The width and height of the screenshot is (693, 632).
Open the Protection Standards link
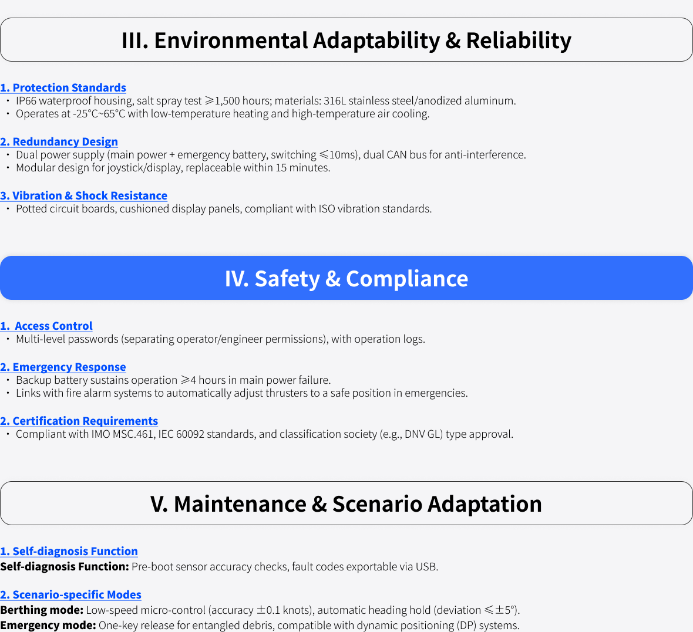pos(63,87)
